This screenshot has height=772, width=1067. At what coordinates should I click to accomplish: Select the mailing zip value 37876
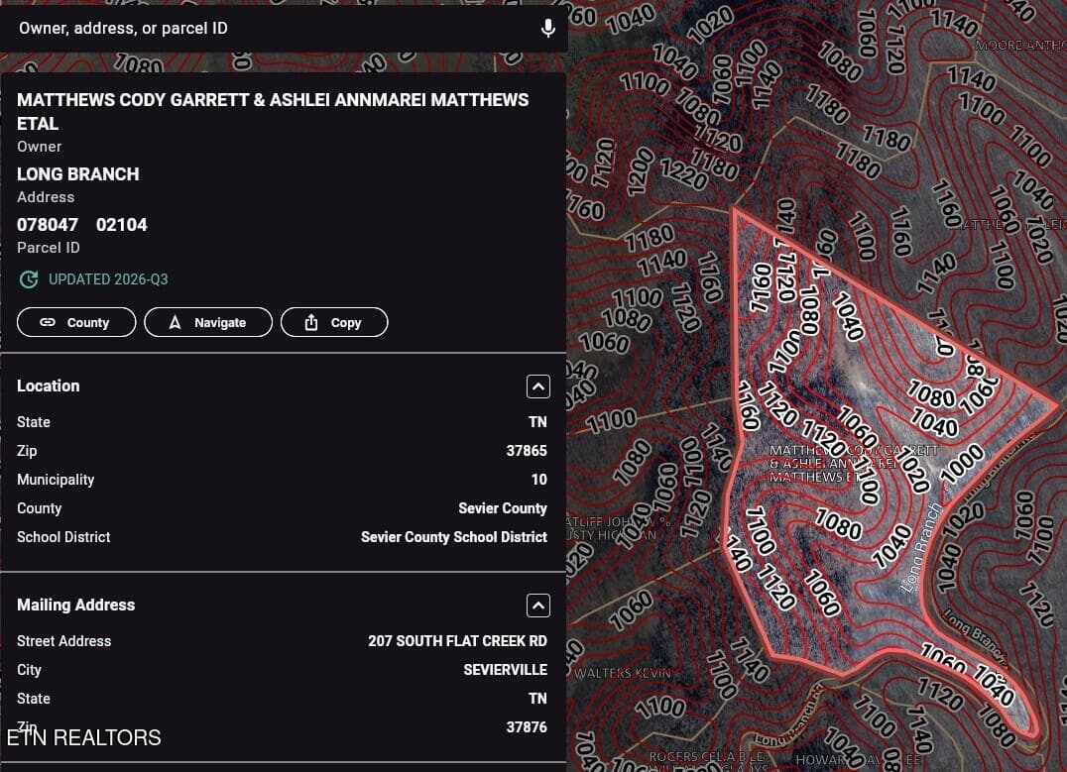(x=527, y=727)
